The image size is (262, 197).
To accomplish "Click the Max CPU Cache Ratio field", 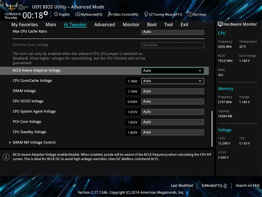I will coord(172,32).
